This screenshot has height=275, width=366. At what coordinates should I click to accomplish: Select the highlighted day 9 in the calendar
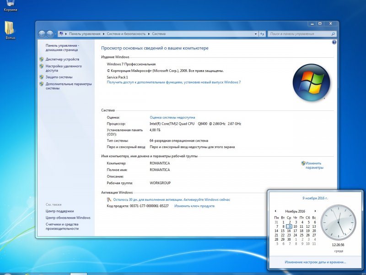click(x=289, y=226)
